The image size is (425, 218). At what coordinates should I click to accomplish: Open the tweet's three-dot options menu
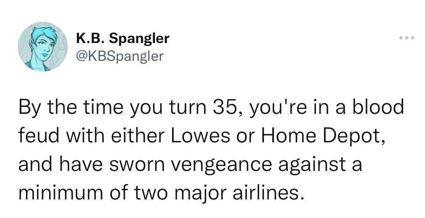(x=407, y=37)
